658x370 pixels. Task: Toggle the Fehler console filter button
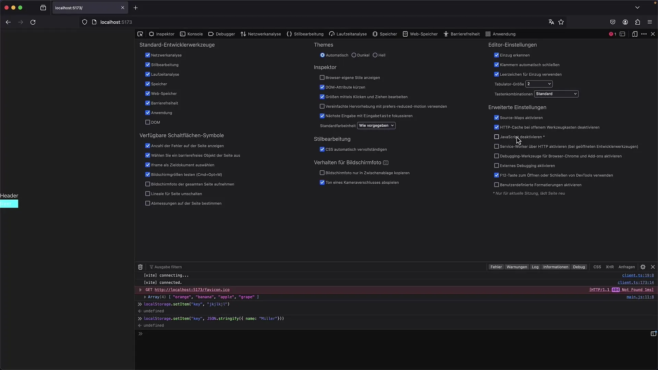(496, 267)
